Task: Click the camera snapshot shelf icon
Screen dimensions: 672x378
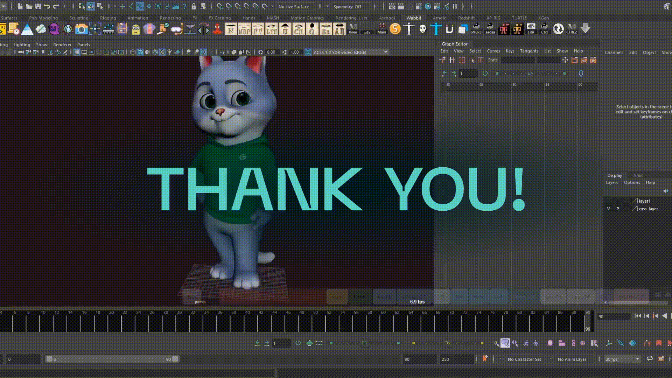Action: tap(81, 29)
